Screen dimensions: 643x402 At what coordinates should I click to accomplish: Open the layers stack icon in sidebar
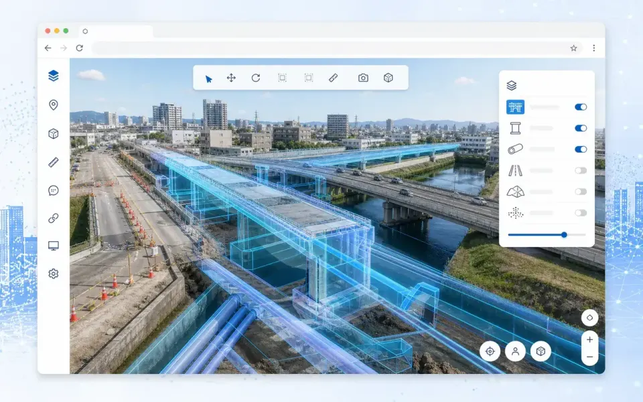[x=54, y=76]
